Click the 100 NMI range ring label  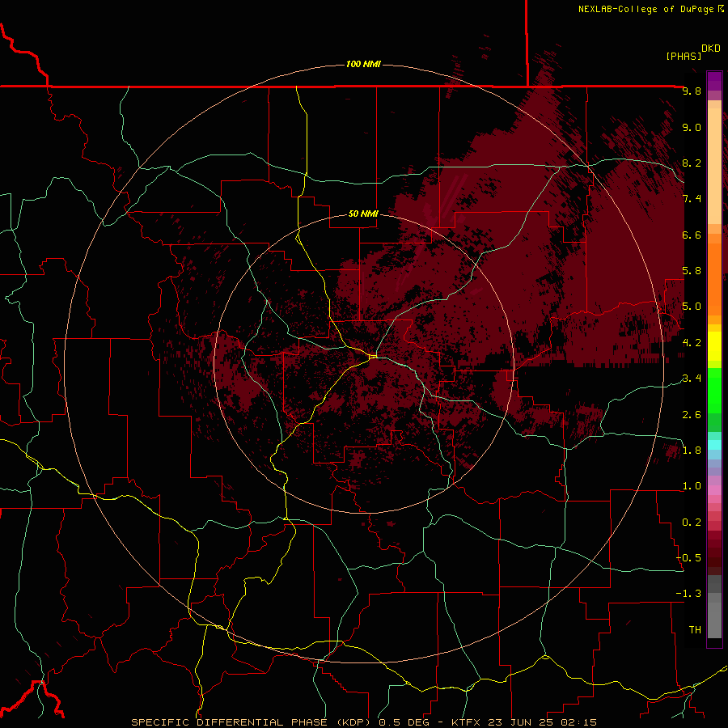363,64
